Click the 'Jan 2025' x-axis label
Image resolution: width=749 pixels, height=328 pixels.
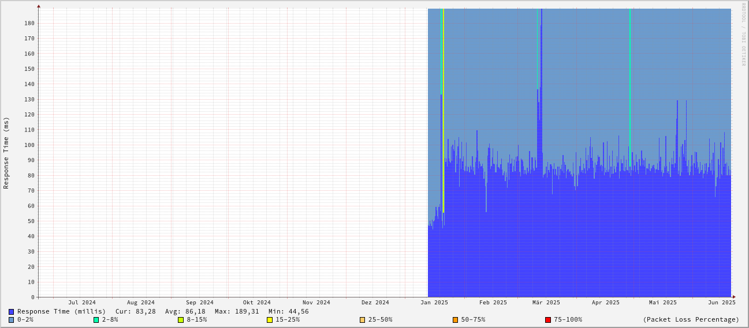coord(434,303)
